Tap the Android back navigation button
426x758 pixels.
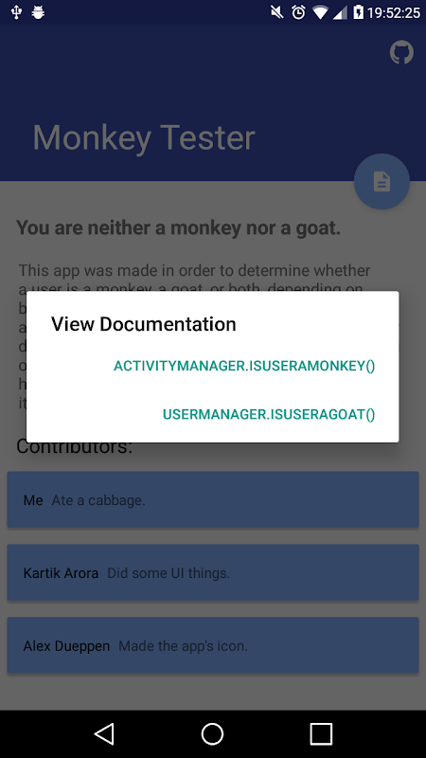point(104,733)
